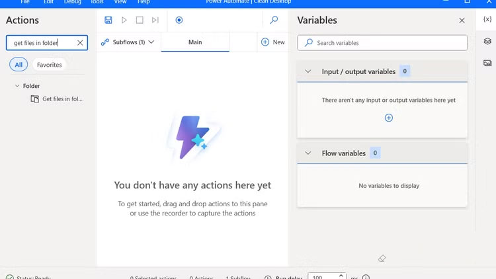Show All actions filter
This screenshot has width=496, height=279.
pos(19,65)
